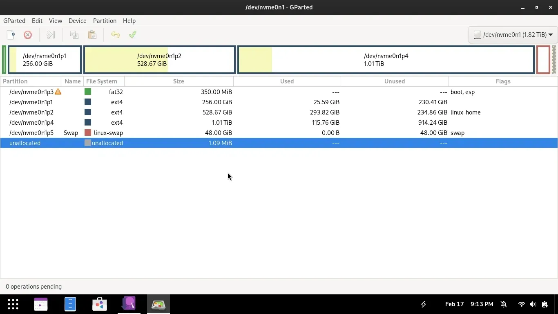
Task: Open the app grid launcher in taskbar
Action: [x=13, y=304]
